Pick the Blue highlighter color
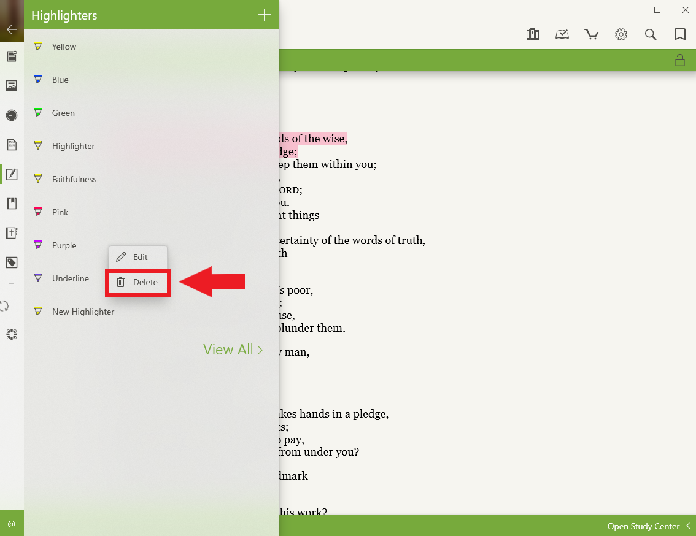 pos(60,80)
